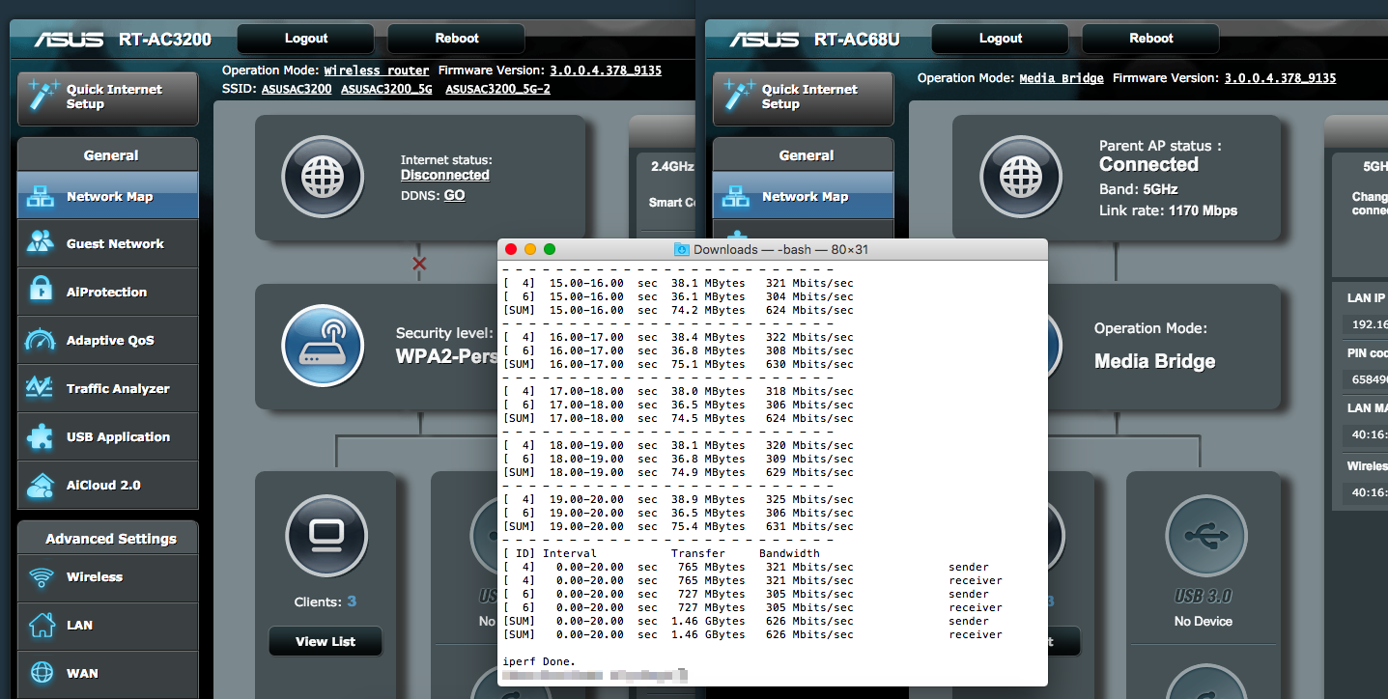The width and height of the screenshot is (1388, 699).
Task: Click the iperf Done. line in terminal
Action: (539, 661)
